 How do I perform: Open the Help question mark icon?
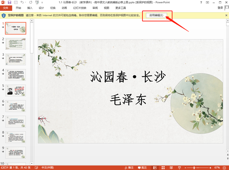tap(201, 2)
